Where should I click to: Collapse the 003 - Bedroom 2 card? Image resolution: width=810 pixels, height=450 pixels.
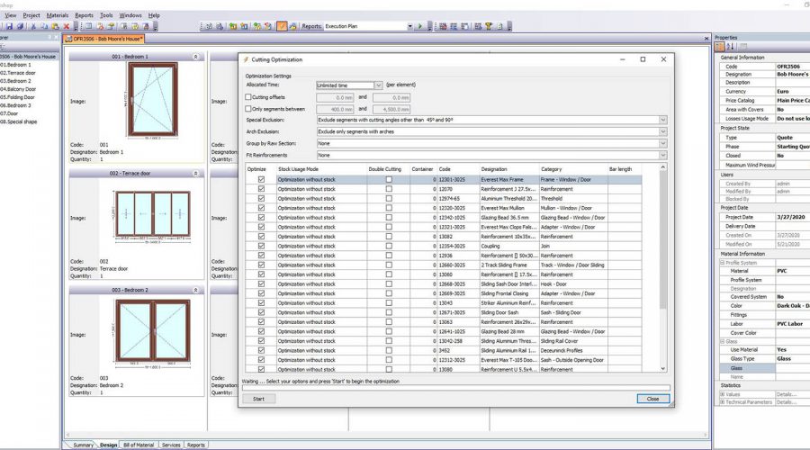click(196, 291)
